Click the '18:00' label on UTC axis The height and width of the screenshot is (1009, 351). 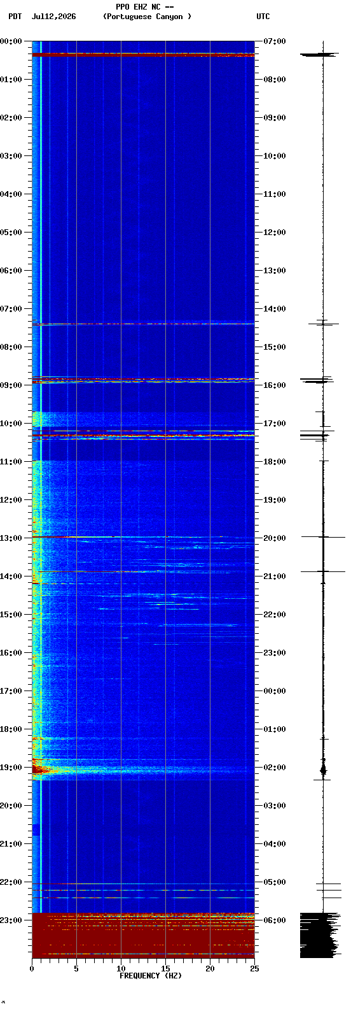[x=275, y=462]
